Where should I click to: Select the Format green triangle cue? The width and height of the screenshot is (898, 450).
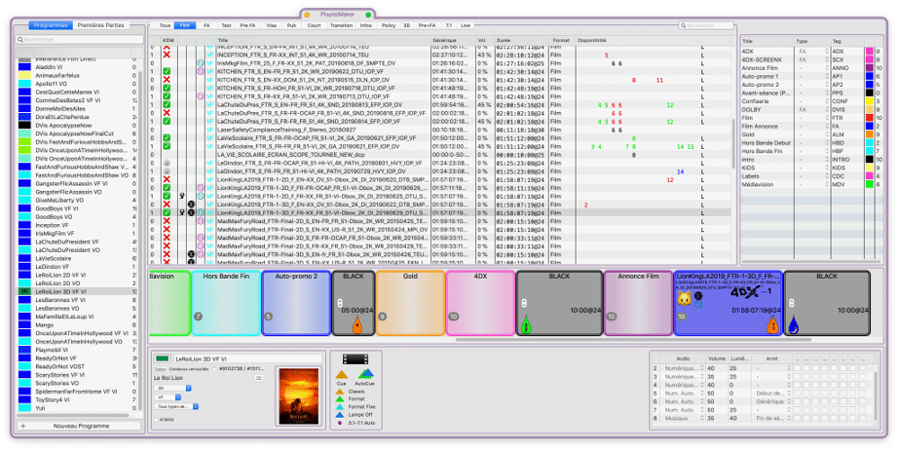coord(339,399)
